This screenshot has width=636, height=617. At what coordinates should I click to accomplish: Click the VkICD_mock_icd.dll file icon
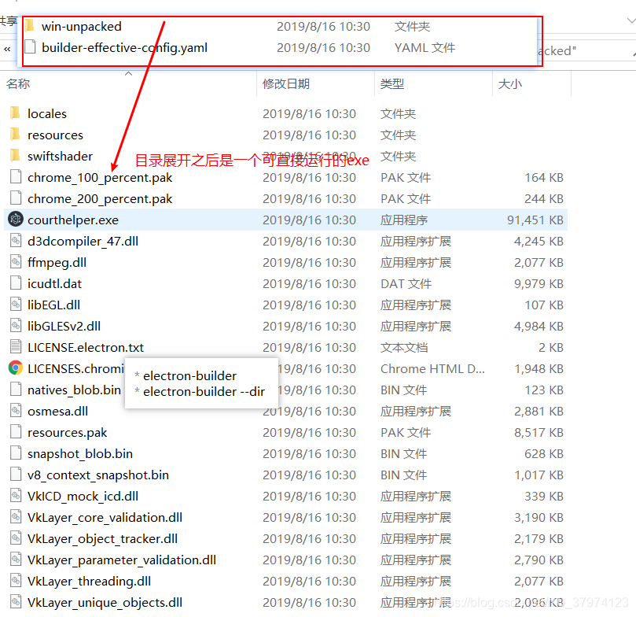16,496
